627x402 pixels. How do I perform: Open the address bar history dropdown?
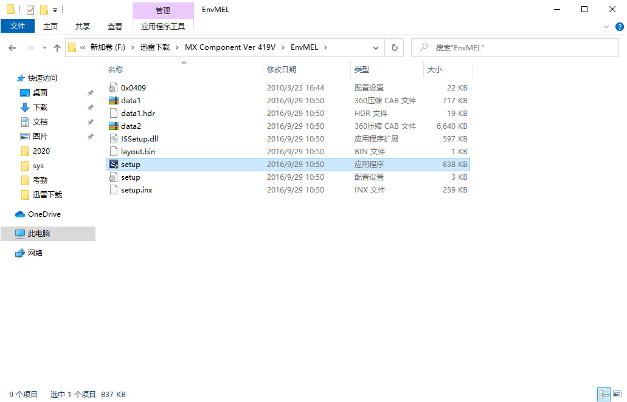[x=376, y=48]
